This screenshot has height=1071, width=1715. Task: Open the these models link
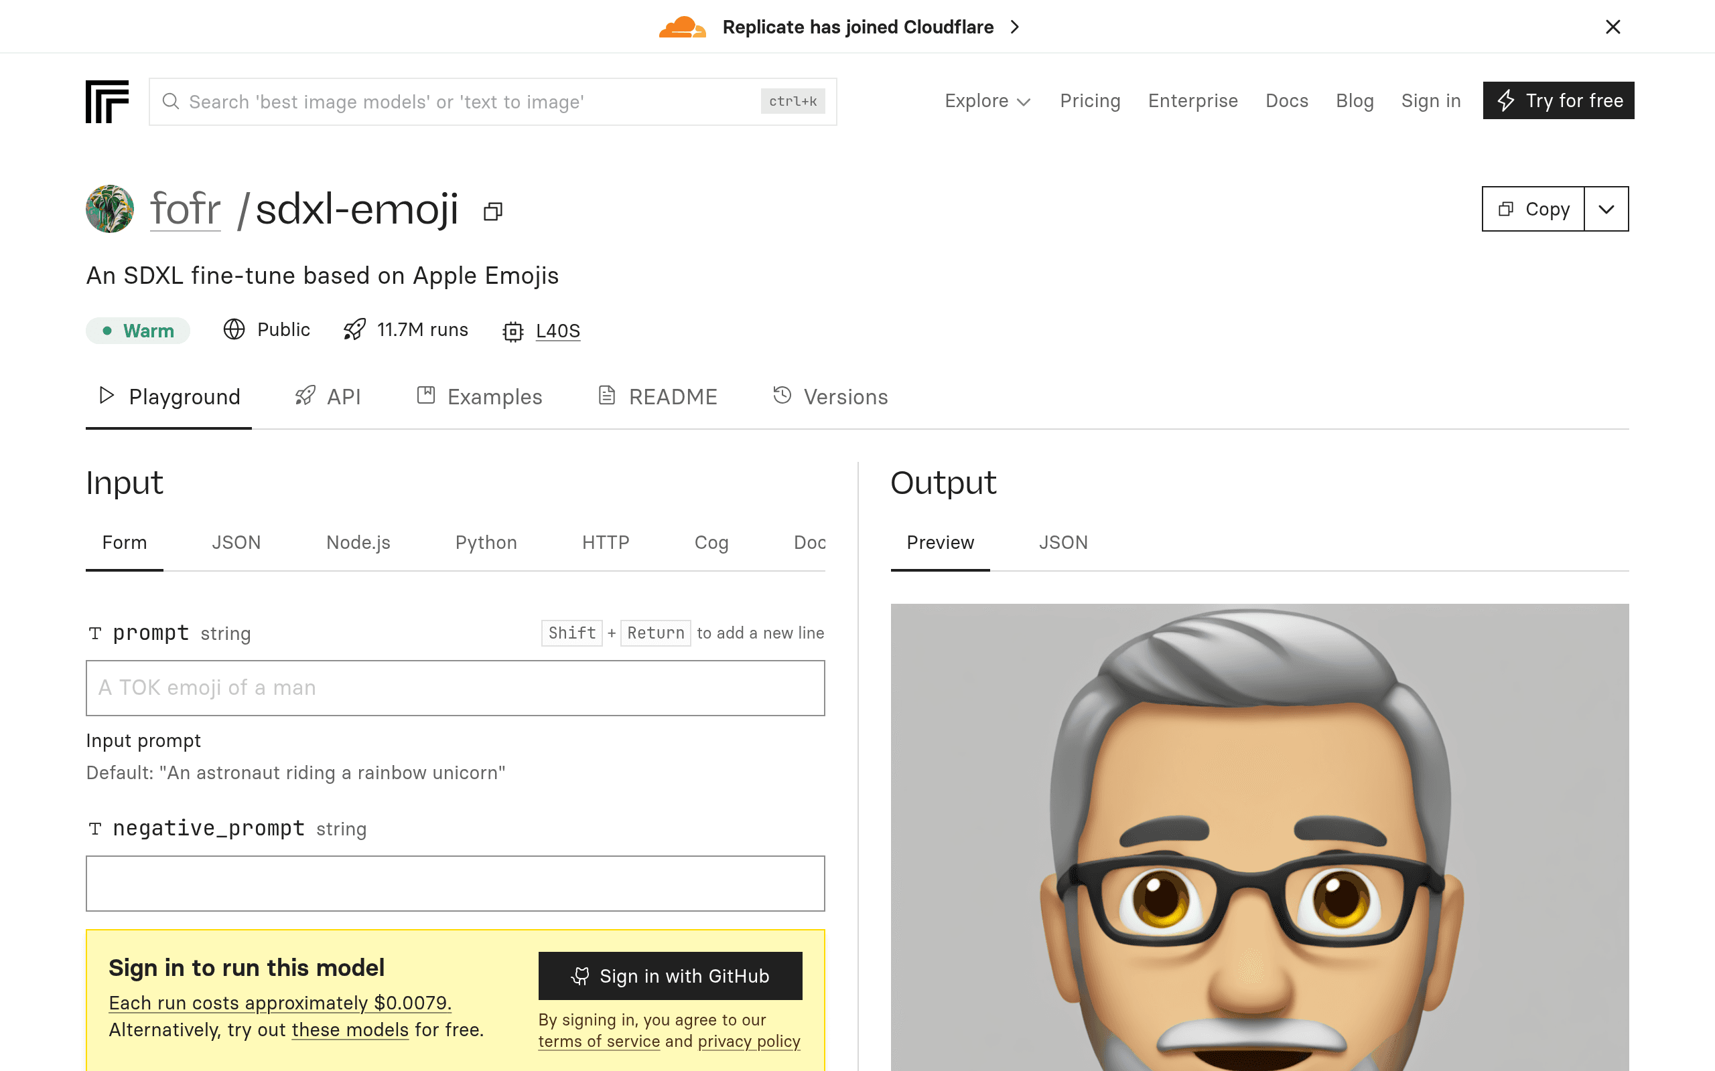pos(350,1030)
